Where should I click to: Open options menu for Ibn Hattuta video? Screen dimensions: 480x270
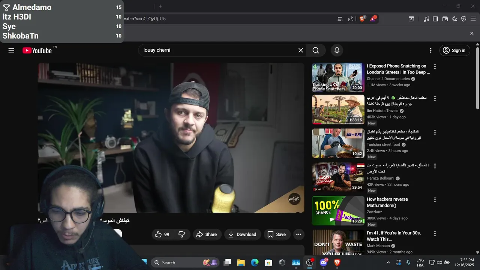[x=435, y=98]
